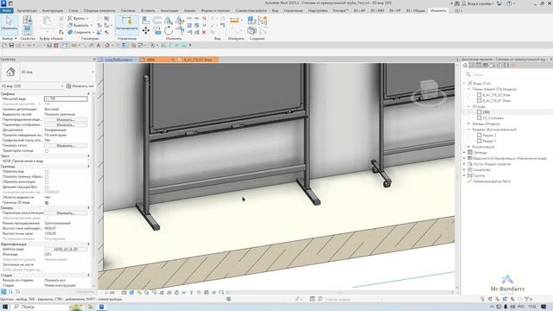Check the box next to Разрез 1
The height and width of the screenshot is (311, 553).
pyautogui.click(x=479, y=141)
